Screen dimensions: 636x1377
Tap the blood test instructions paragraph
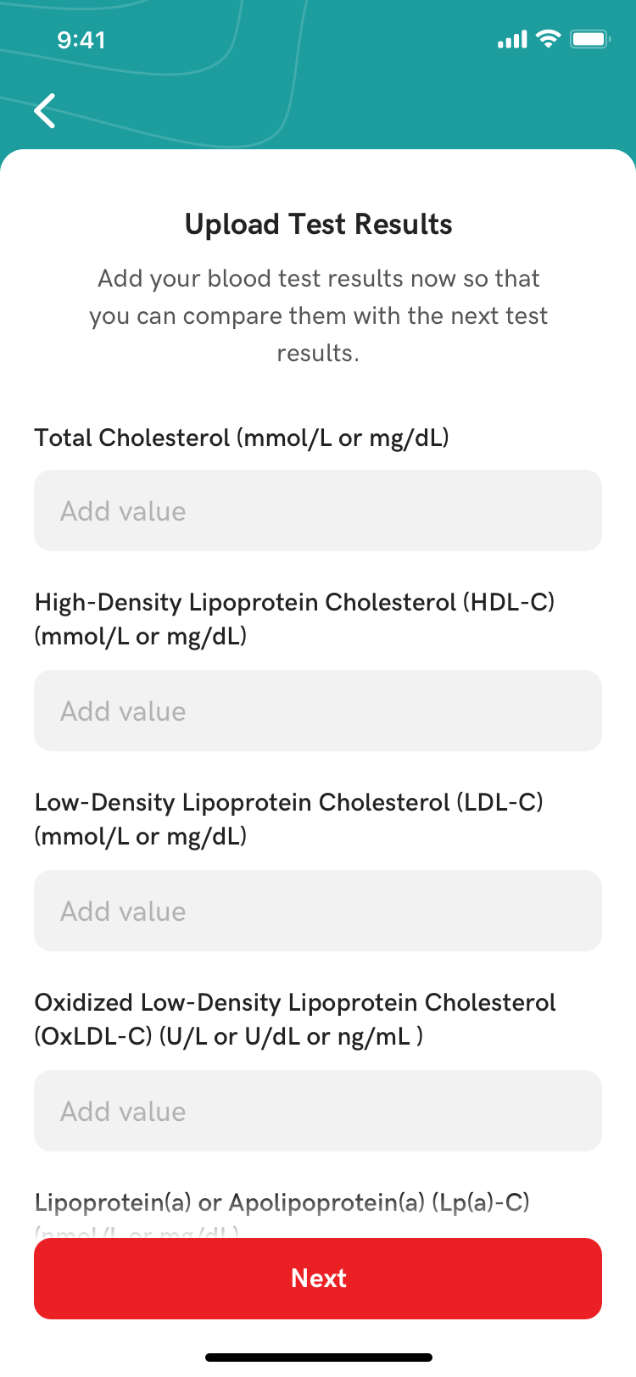318,315
